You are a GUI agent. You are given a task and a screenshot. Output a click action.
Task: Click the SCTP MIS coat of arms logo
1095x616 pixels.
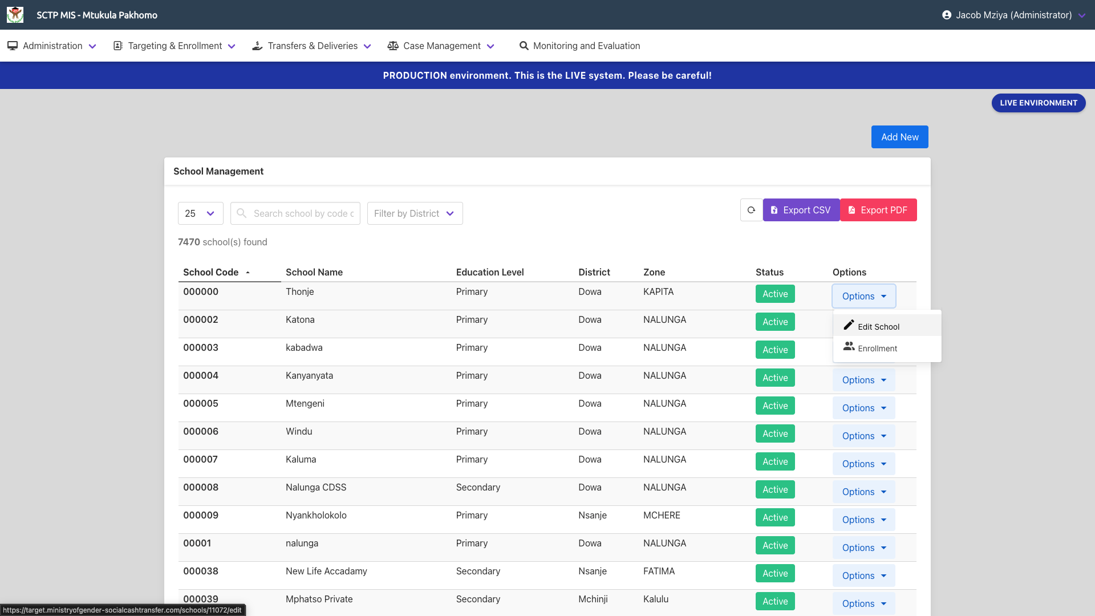(x=15, y=15)
